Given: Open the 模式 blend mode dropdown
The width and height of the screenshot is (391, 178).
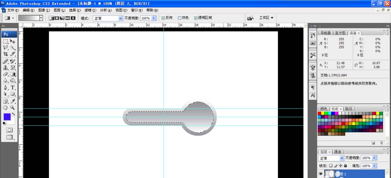Looking at the screenshot, I should point(120,18).
